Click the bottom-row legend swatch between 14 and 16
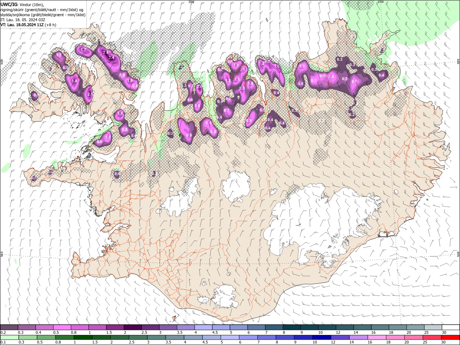The height and width of the screenshot is (345, 460). pos(358,337)
